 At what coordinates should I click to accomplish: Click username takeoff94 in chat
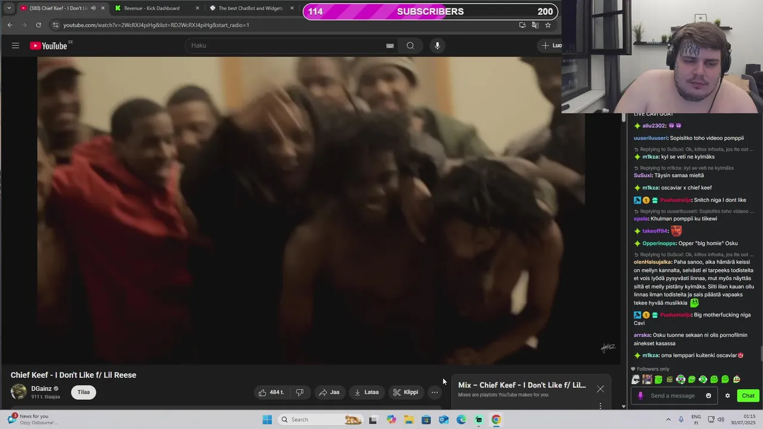[656, 231]
